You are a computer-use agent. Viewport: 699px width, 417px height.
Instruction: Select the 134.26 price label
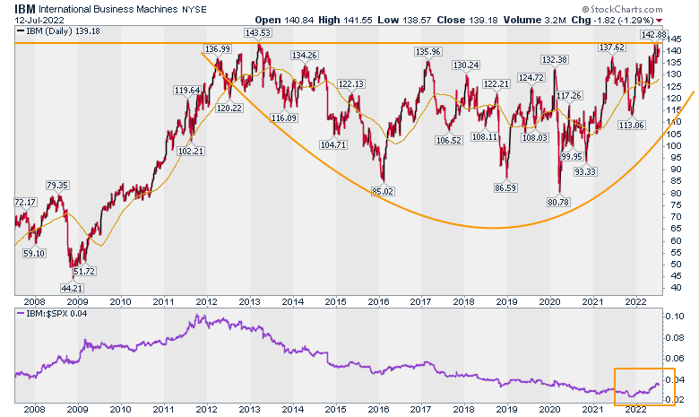[x=305, y=56]
